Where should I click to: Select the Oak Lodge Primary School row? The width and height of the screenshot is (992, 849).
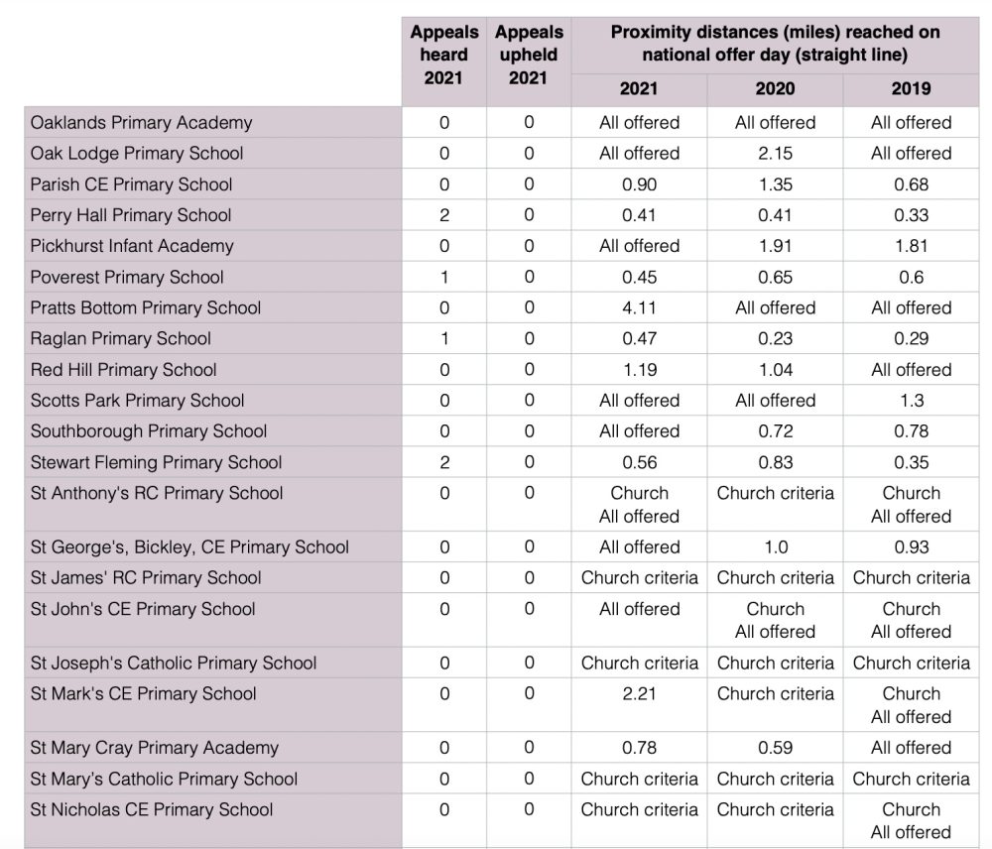click(501, 153)
